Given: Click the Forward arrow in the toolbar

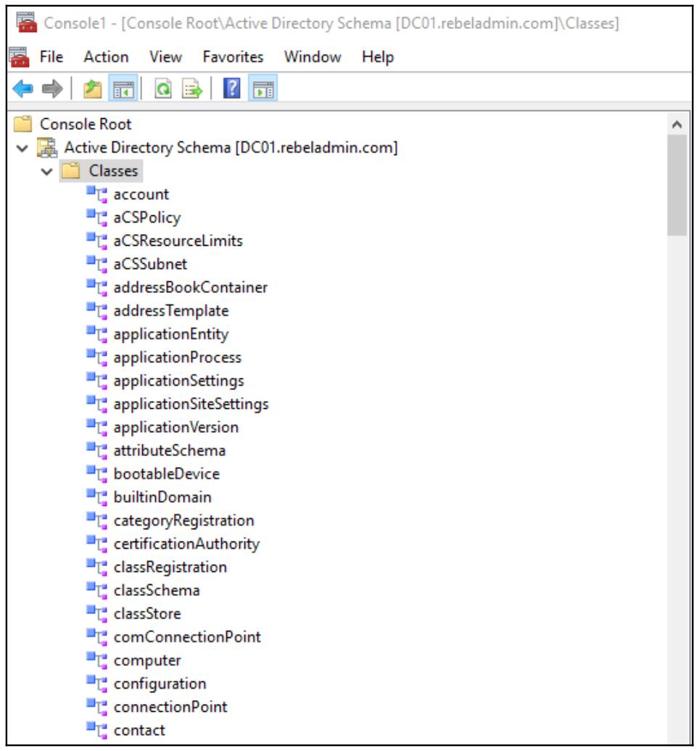Looking at the screenshot, I should tap(51, 89).
